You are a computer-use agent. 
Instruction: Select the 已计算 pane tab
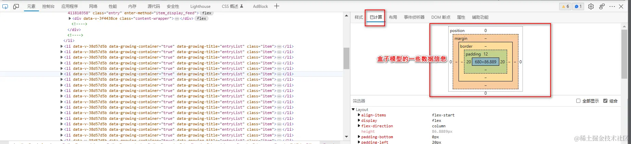click(x=376, y=17)
